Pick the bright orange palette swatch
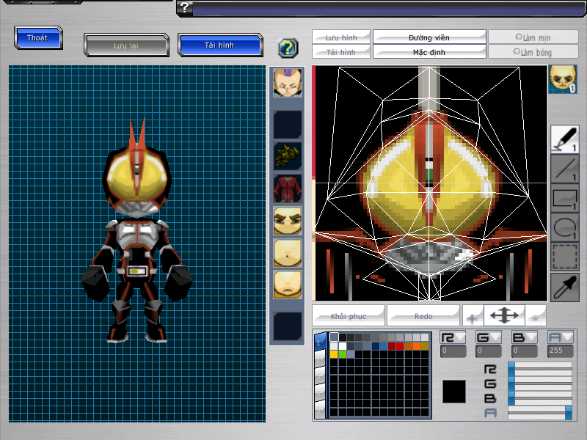This screenshot has width=587, height=440. [416, 345]
